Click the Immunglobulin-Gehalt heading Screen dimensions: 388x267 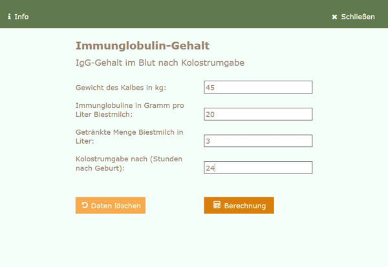point(142,46)
